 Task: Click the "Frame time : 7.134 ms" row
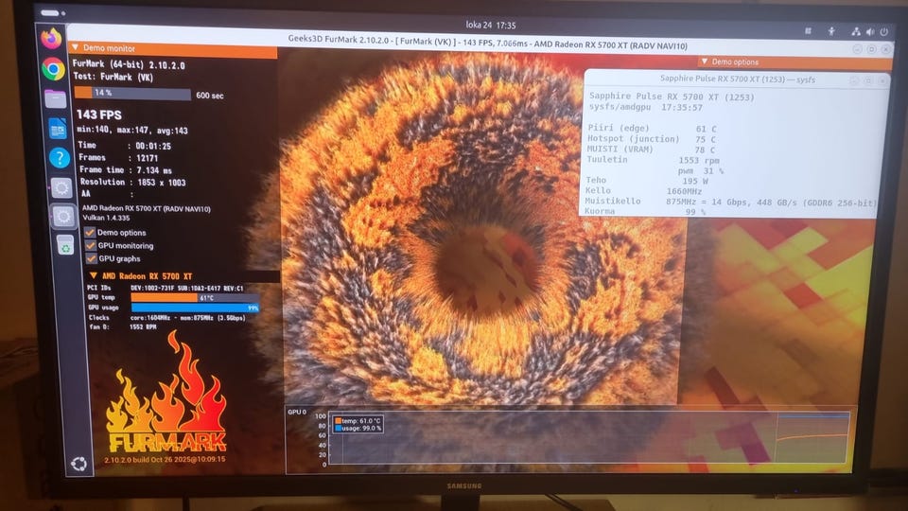pyautogui.click(x=126, y=169)
